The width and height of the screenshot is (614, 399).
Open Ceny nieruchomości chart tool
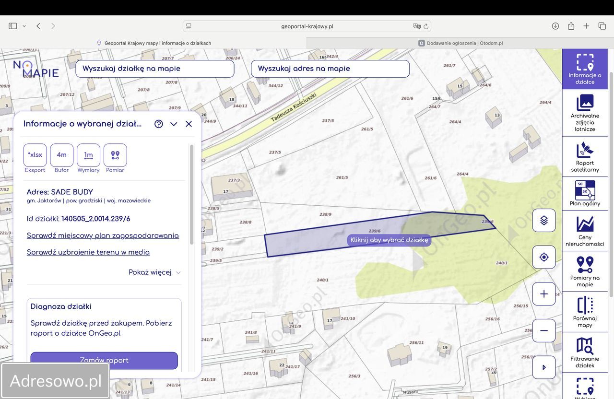coord(585,231)
